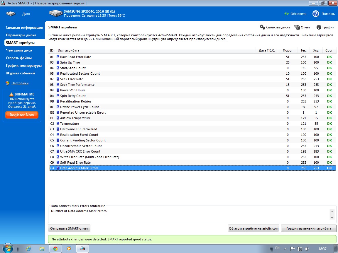Switch to Сводная информация section
The image size is (338, 253).
coord(24,28)
